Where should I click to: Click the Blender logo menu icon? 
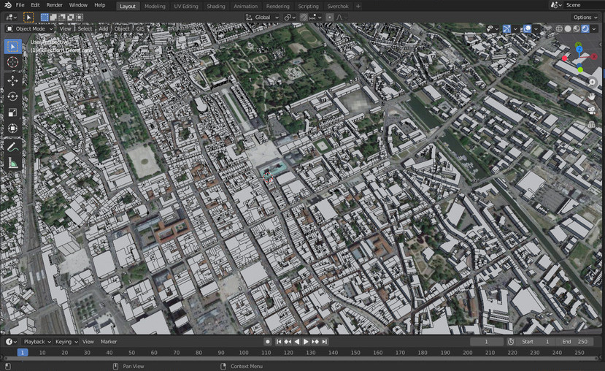pyautogui.click(x=7, y=5)
